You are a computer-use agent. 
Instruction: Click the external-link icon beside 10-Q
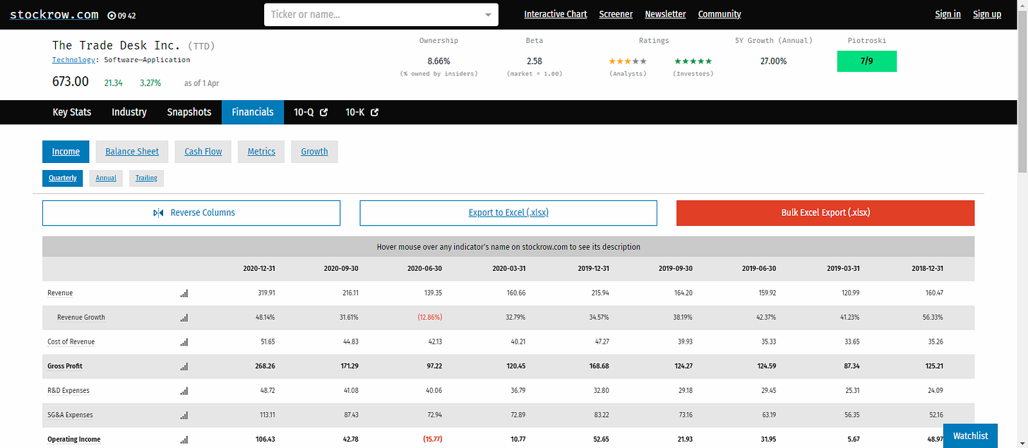323,112
